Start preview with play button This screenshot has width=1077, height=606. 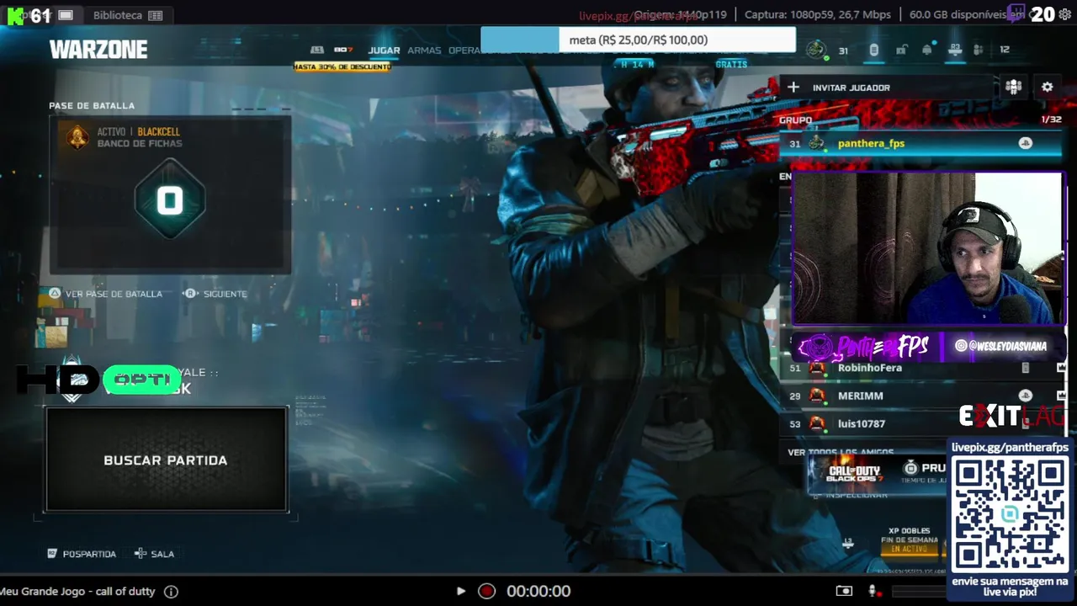[460, 591]
